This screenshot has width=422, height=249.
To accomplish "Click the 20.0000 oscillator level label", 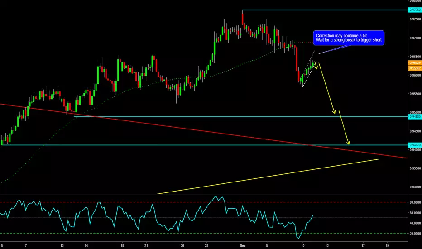I will tap(415, 234).
